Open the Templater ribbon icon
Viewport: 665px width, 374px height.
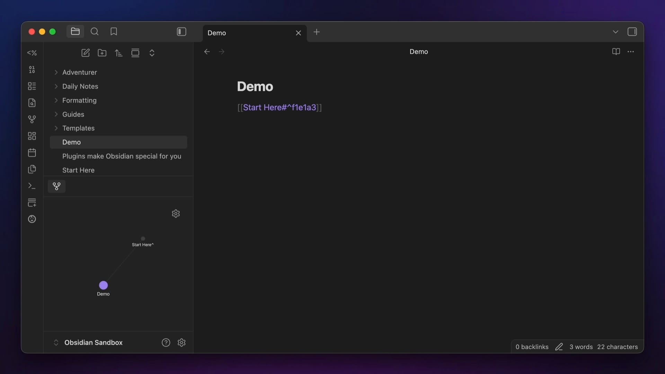point(32,53)
